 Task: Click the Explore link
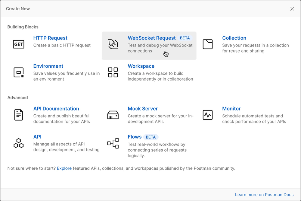64,168
